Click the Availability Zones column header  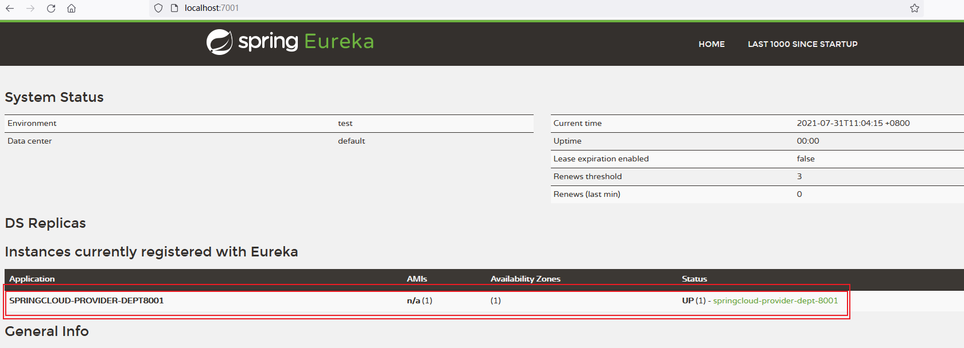pyautogui.click(x=526, y=279)
